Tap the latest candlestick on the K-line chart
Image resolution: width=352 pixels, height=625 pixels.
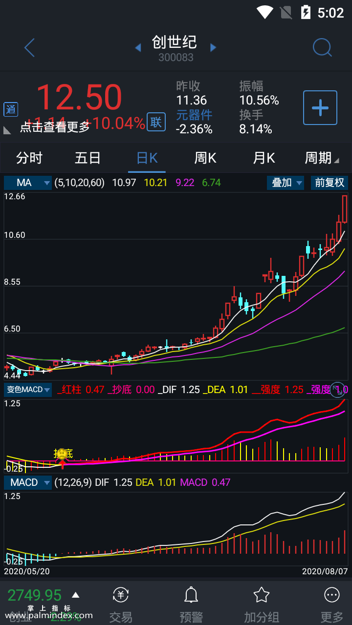[345, 209]
